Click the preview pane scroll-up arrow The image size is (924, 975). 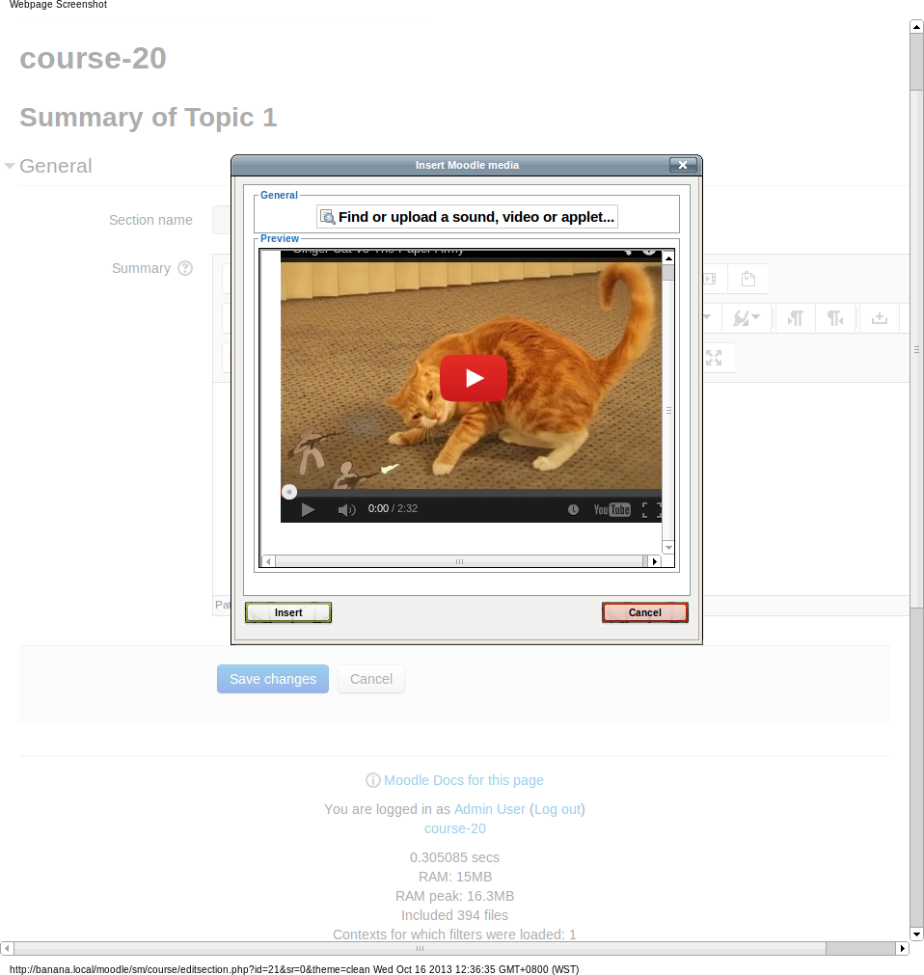pos(668,257)
